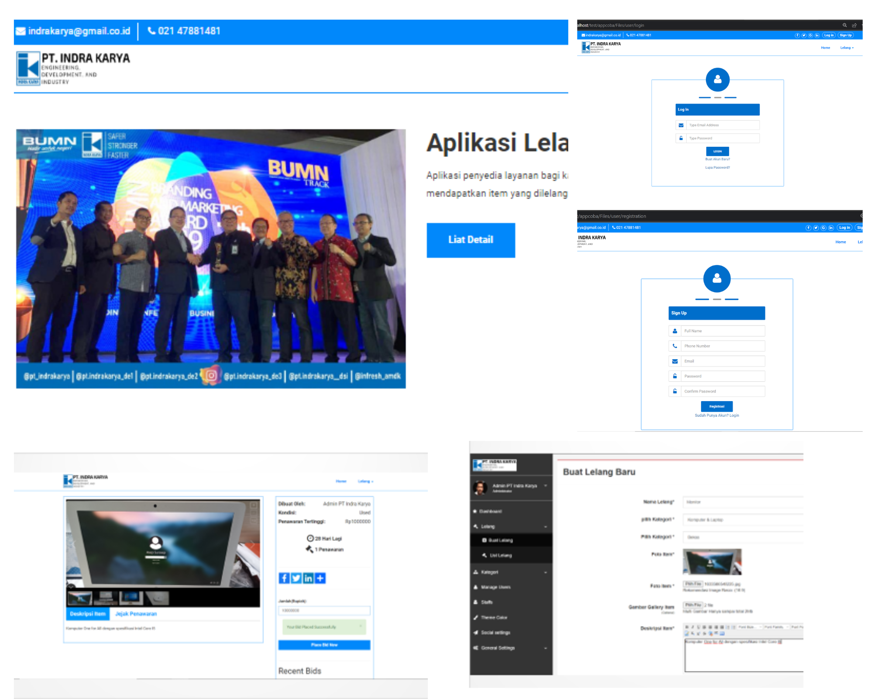Click Twitter icon in registration page header
The image size is (873, 699).
[816, 228]
